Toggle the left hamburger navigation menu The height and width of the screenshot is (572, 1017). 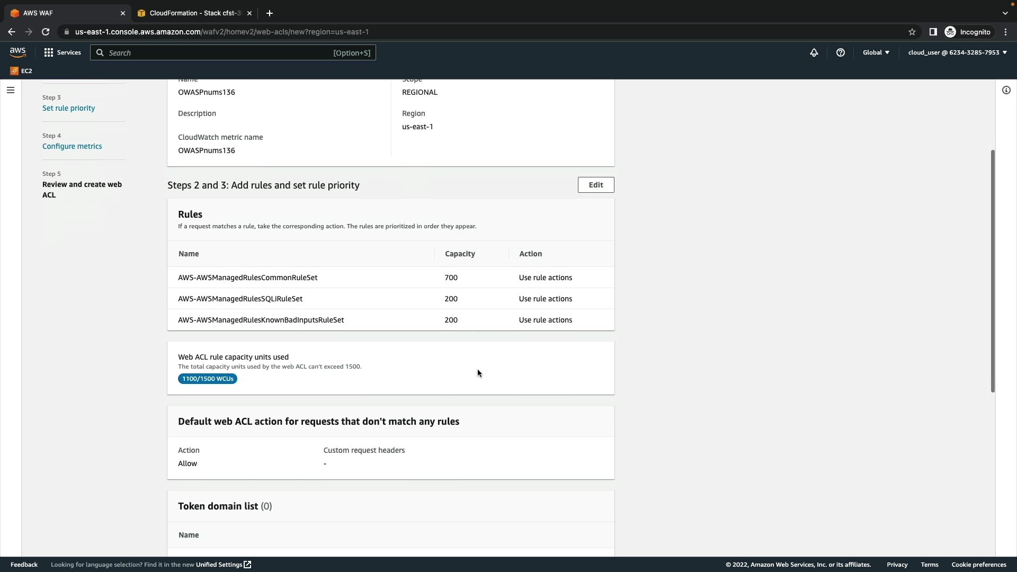tap(11, 90)
